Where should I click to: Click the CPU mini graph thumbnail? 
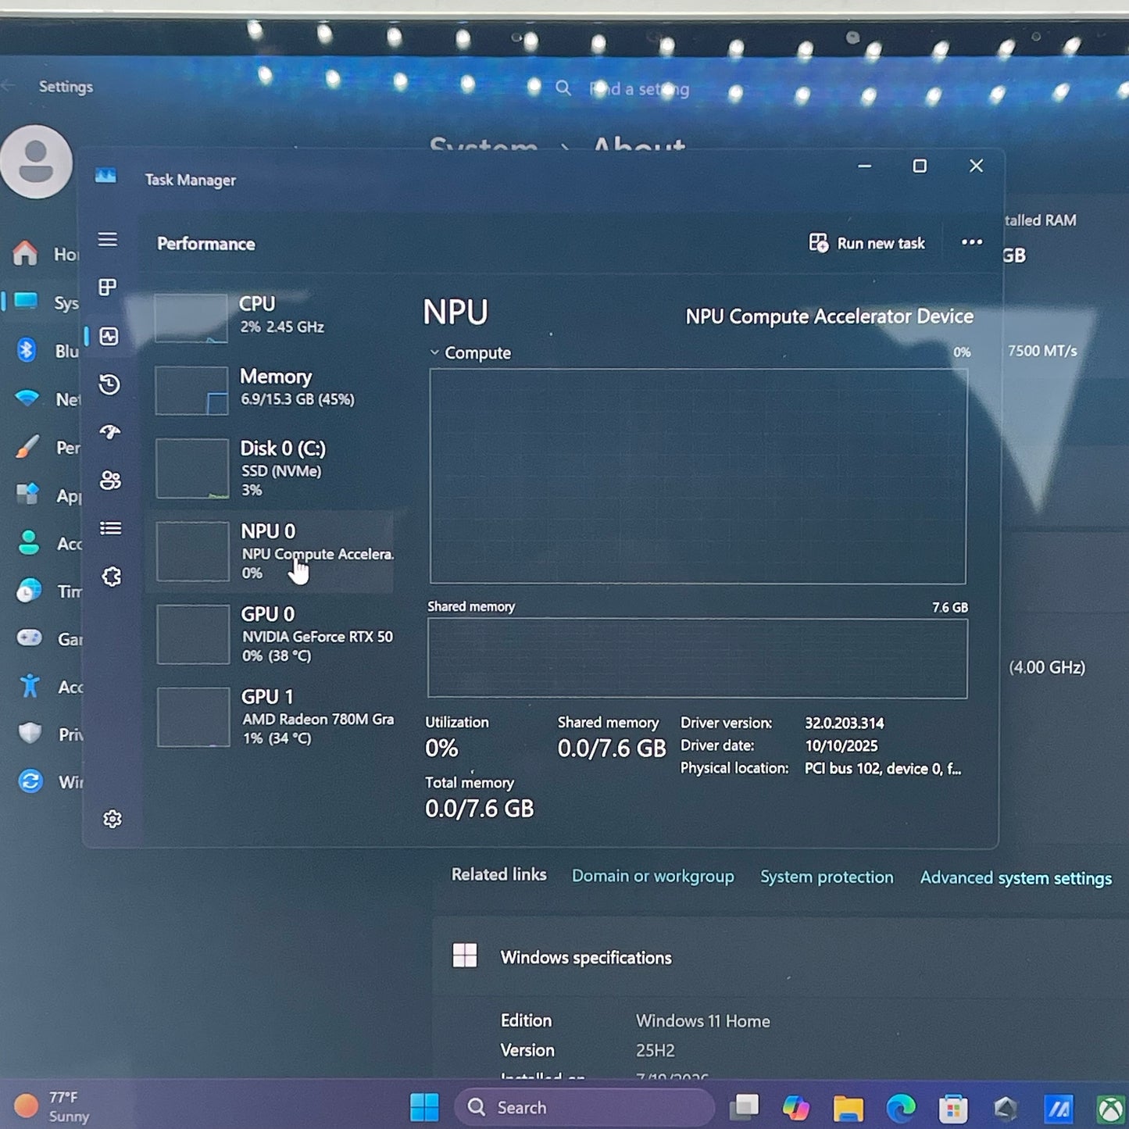pos(191,318)
